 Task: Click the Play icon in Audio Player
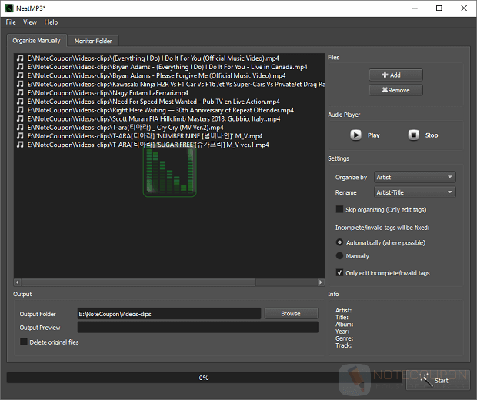[355, 135]
